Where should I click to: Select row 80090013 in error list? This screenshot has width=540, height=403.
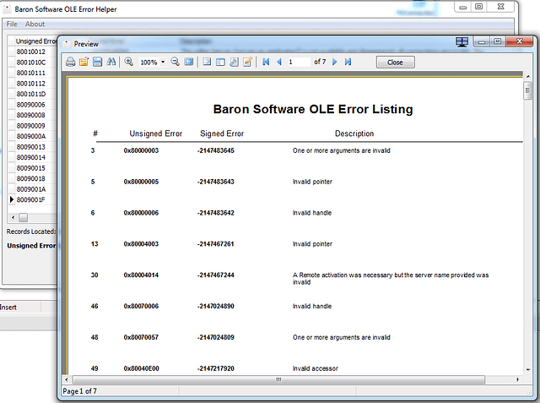click(x=31, y=147)
